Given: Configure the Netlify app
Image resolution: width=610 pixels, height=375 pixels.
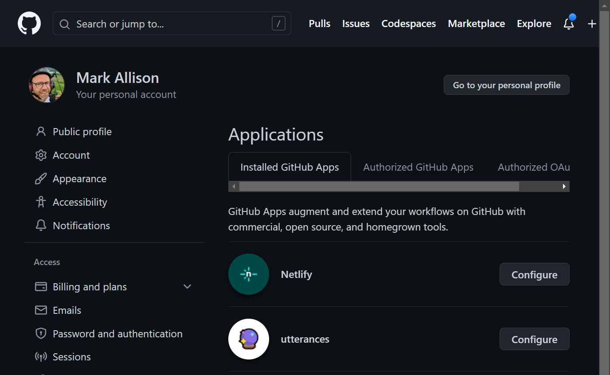Looking at the screenshot, I should click(x=535, y=274).
